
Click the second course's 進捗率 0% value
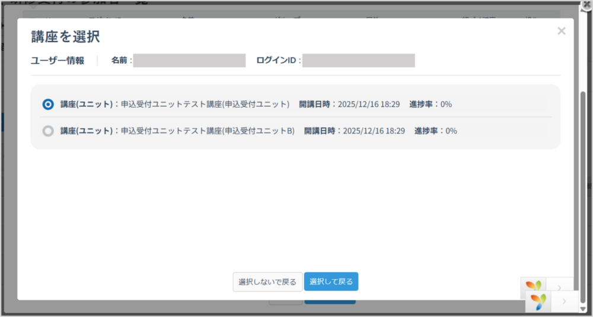pyautogui.click(x=451, y=131)
